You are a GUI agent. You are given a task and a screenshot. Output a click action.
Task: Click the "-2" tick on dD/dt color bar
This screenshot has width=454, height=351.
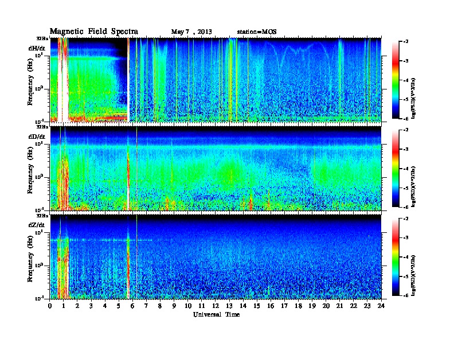pos(406,130)
